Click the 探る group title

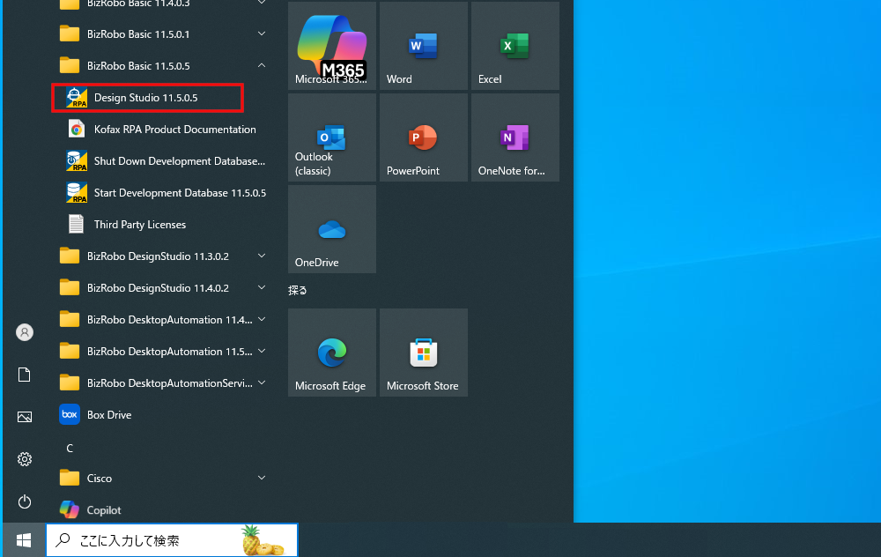coord(297,291)
